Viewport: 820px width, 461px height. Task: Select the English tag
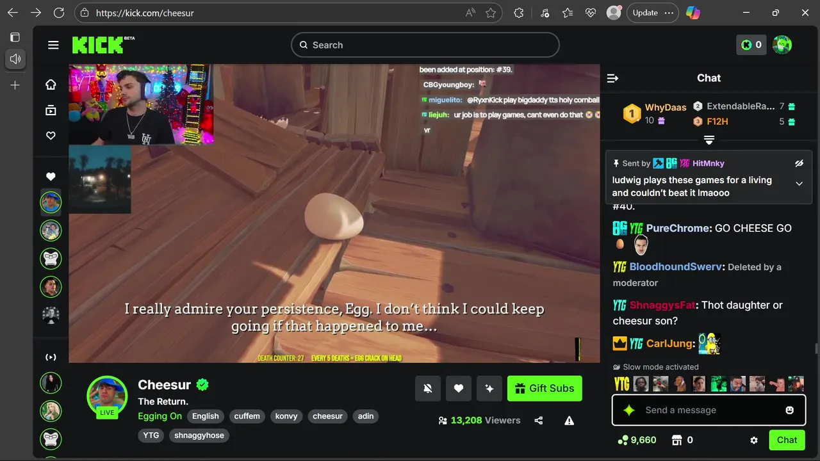(206, 416)
